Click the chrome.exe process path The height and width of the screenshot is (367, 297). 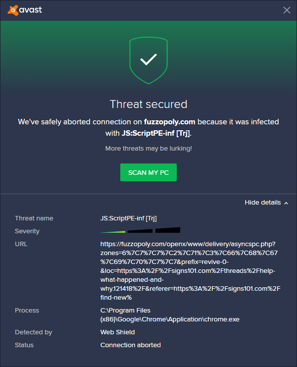pyautogui.click(x=170, y=315)
